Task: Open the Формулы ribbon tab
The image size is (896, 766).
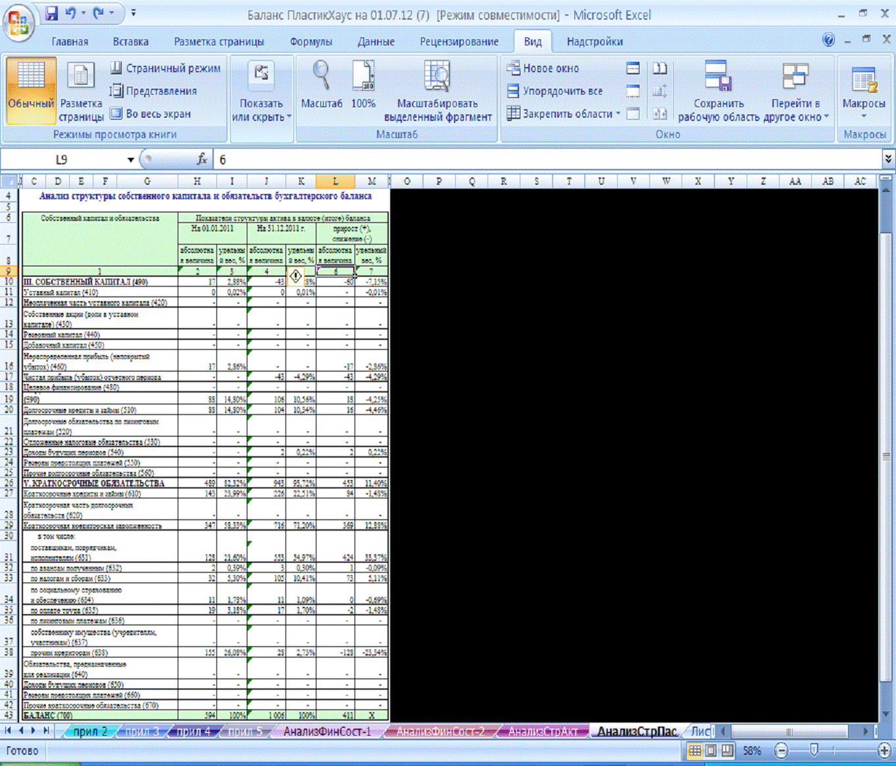Action: tap(311, 41)
